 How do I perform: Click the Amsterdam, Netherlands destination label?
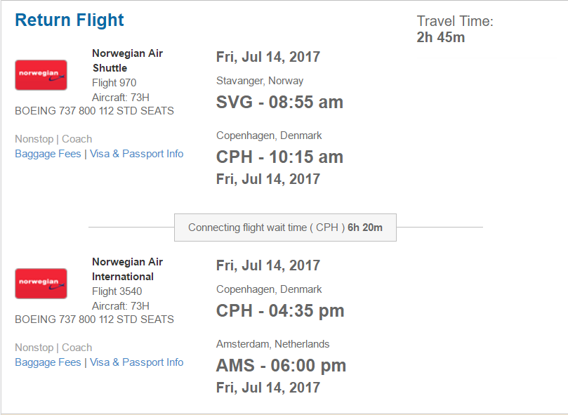point(273,343)
